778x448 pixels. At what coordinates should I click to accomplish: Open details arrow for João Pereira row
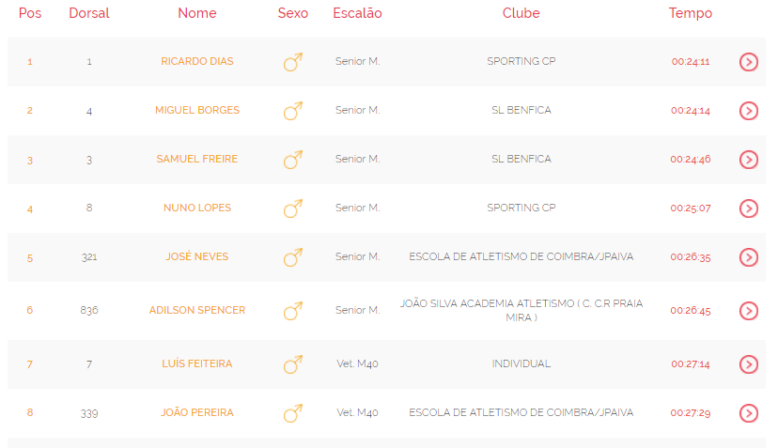coord(749,413)
